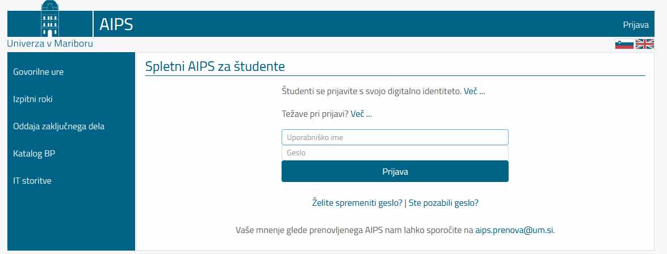The image size is (667, 254).
Task: Click Ste pozabili geslo link
Action: pyautogui.click(x=444, y=203)
